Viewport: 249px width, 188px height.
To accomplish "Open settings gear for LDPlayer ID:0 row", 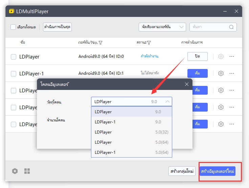I will click(x=221, y=56).
